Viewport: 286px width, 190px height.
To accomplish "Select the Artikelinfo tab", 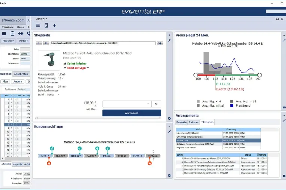I will pyautogui.click(x=6, y=164).
